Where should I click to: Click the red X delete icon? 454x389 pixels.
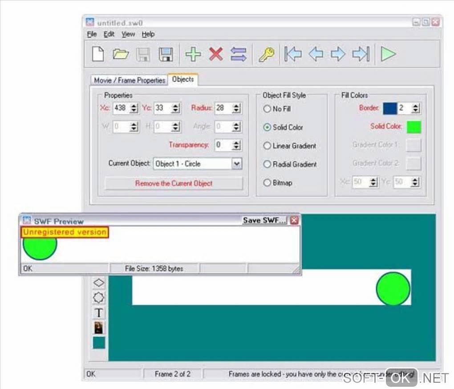(x=216, y=54)
